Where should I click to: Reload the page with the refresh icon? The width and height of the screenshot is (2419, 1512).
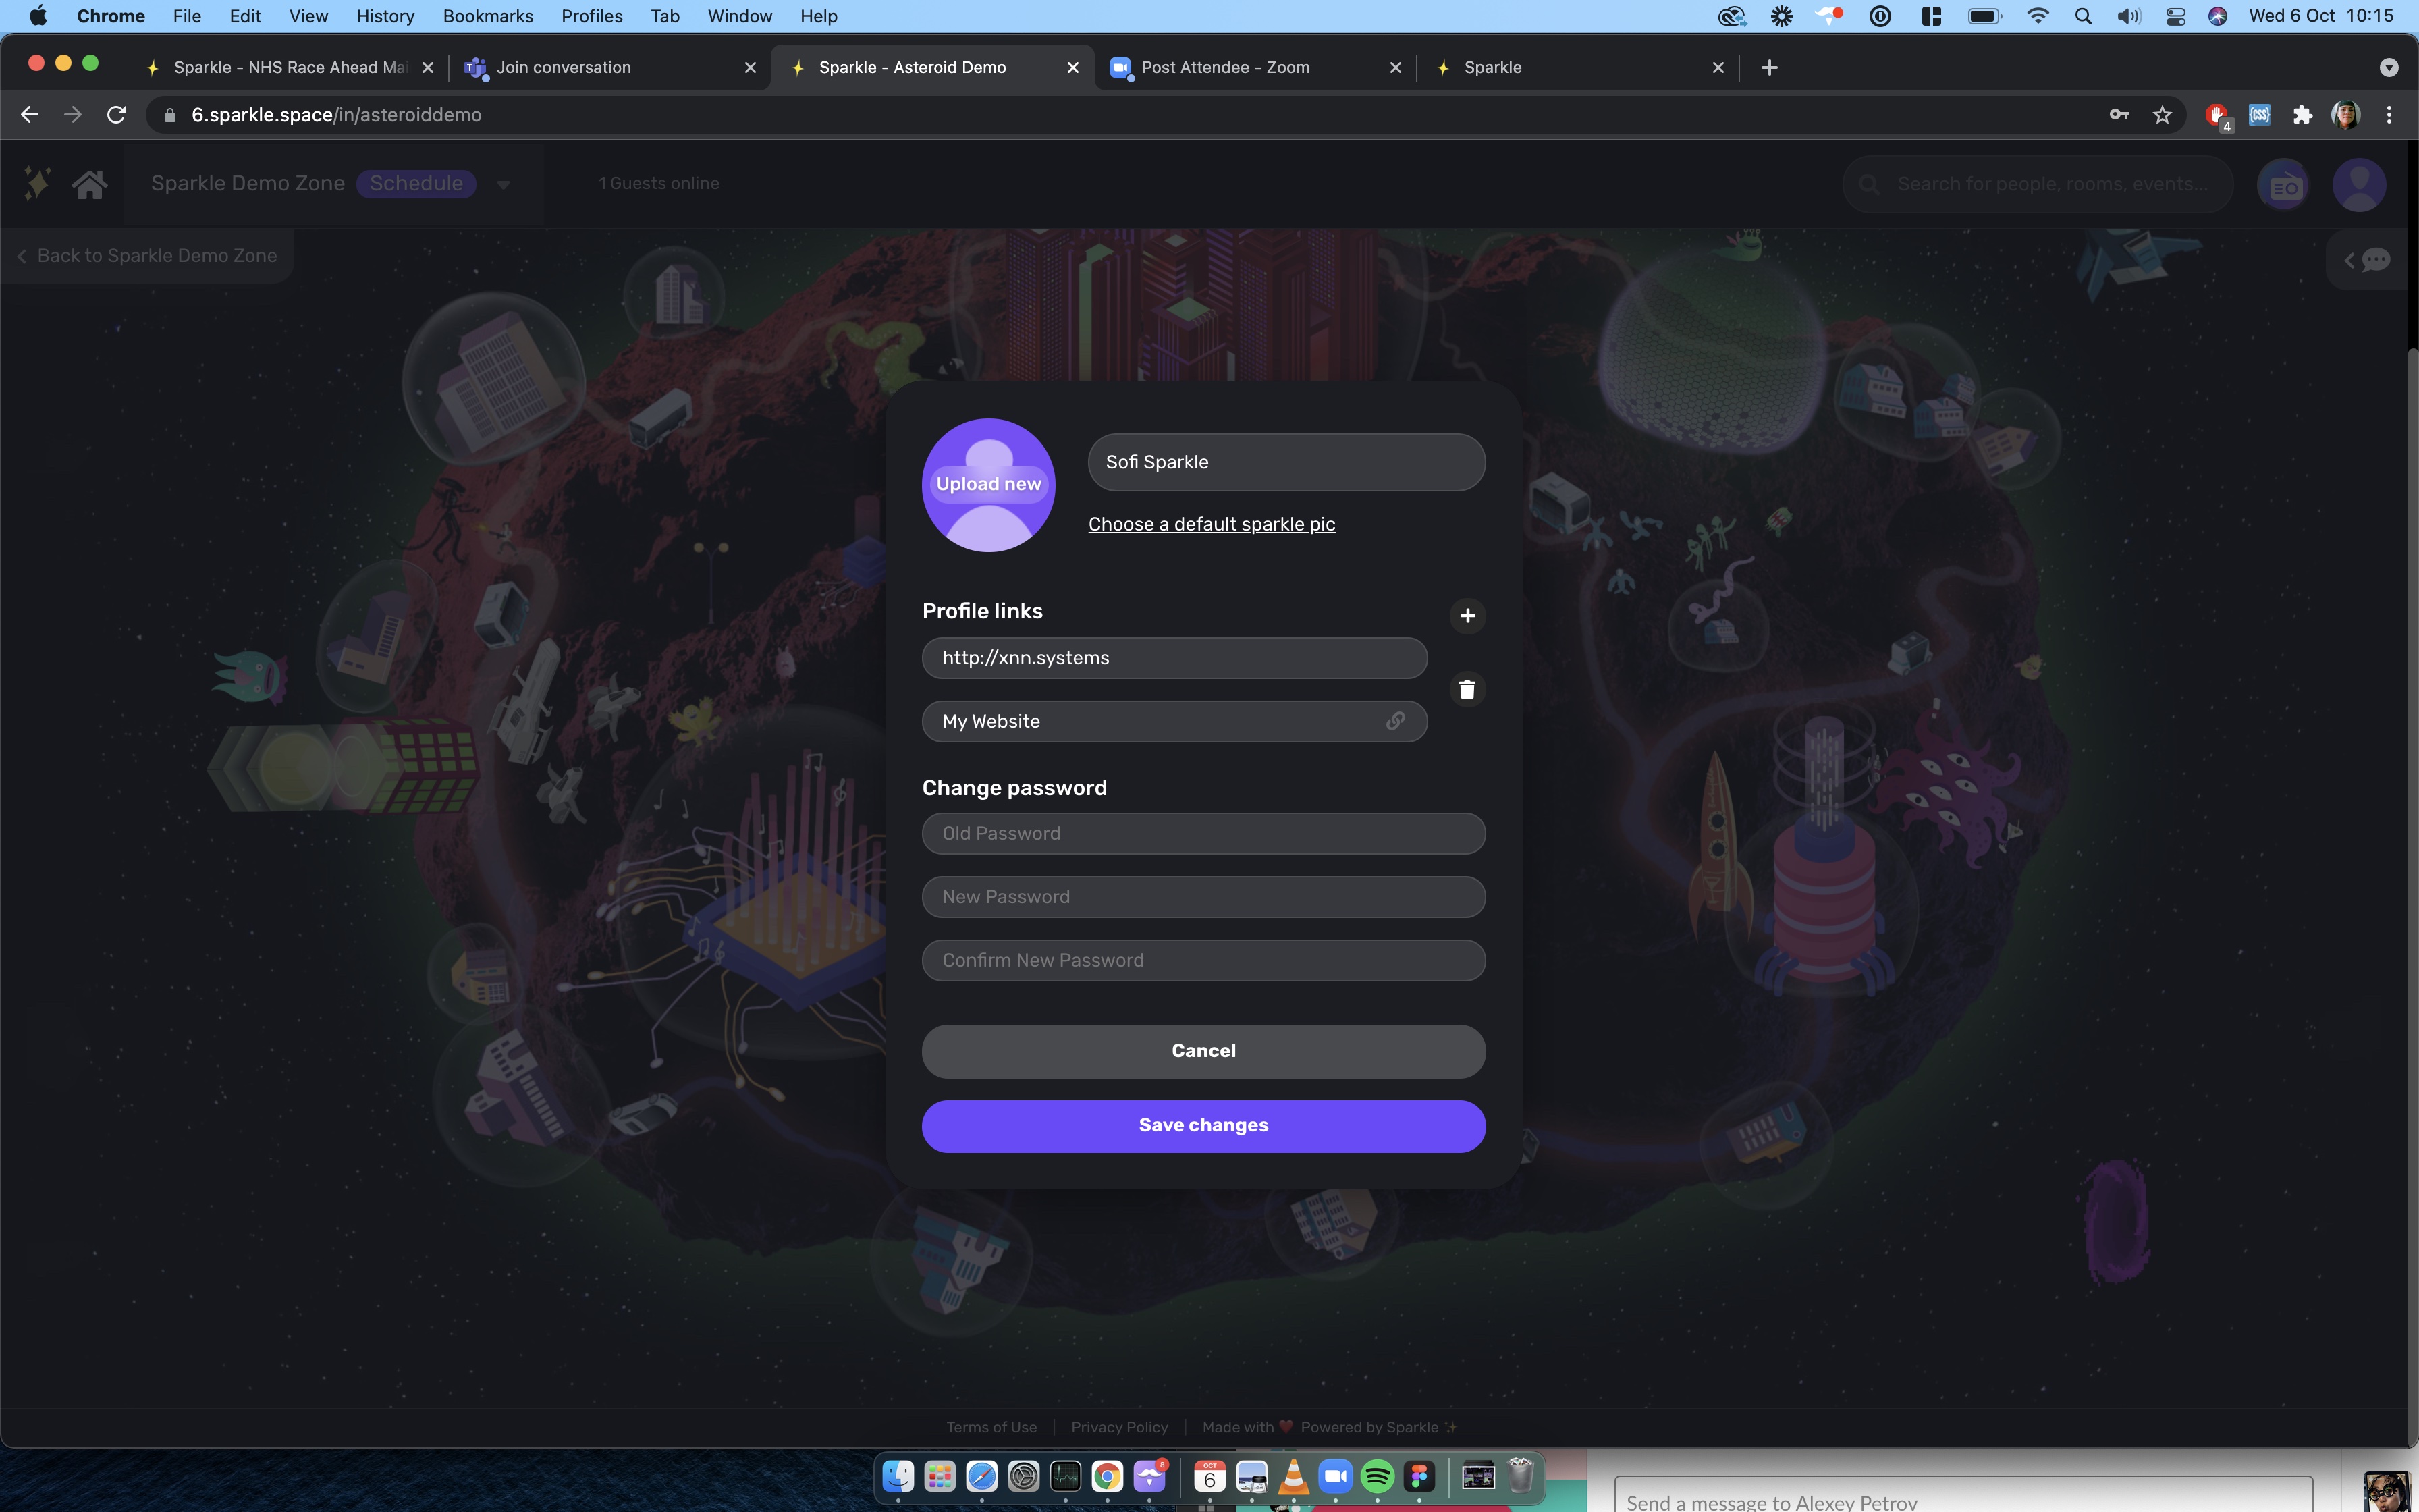pyautogui.click(x=116, y=115)
